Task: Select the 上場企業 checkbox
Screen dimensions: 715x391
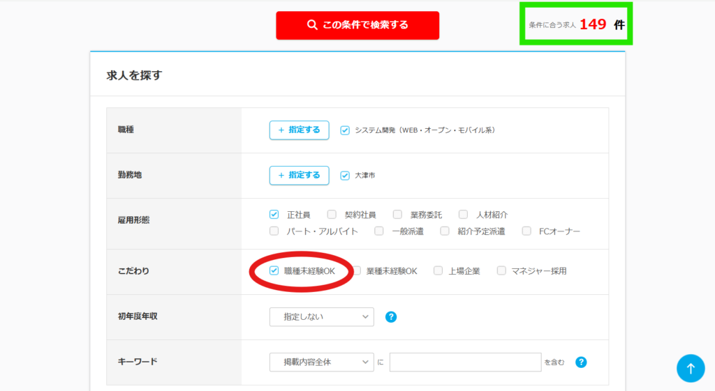Action: coord(438,271)
